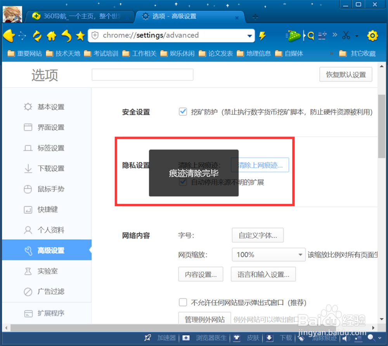This screenshot has height=346, width=388.
Task: Click the scissors screenshot tool icon
Action: (x=346, y=35)
